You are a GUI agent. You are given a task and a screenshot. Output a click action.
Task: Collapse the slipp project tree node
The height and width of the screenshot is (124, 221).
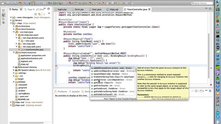click(x=11, y=23)
